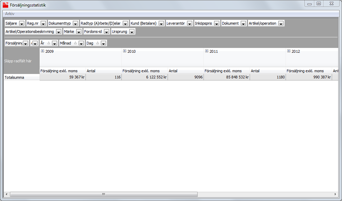This screenshot has width=342, height=201.
Task: Open the Arkiv menu
Action: pos(10,14)
